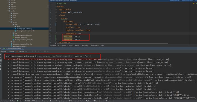The height and width of the screenshot is (102, 197).
Task: Open the Messages tool window
Action: tap(110, 101)
